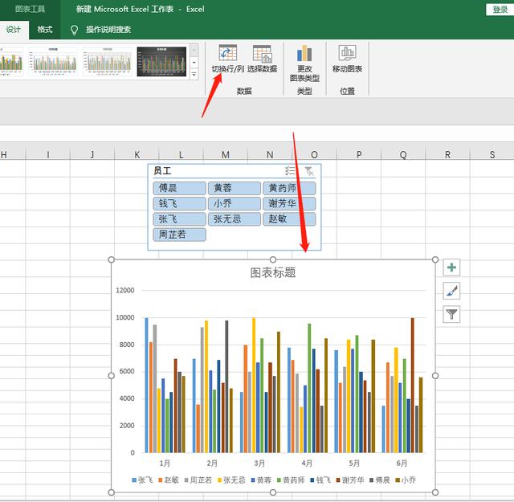Open Change Chart Type (更改图表类型)
Image resolution: width=514 pixels, height=502 pixels.
point(304,63)
